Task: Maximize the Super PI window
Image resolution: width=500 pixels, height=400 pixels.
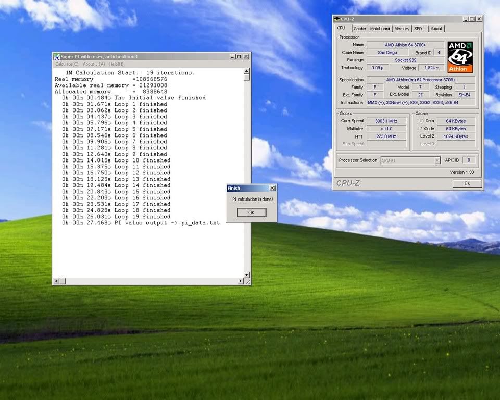Action: click(x=239, y=57)
